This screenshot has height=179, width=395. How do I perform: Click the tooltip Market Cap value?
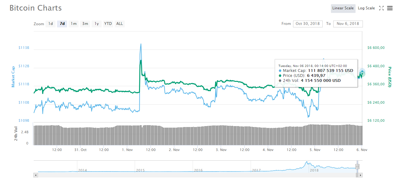(330, 71)
